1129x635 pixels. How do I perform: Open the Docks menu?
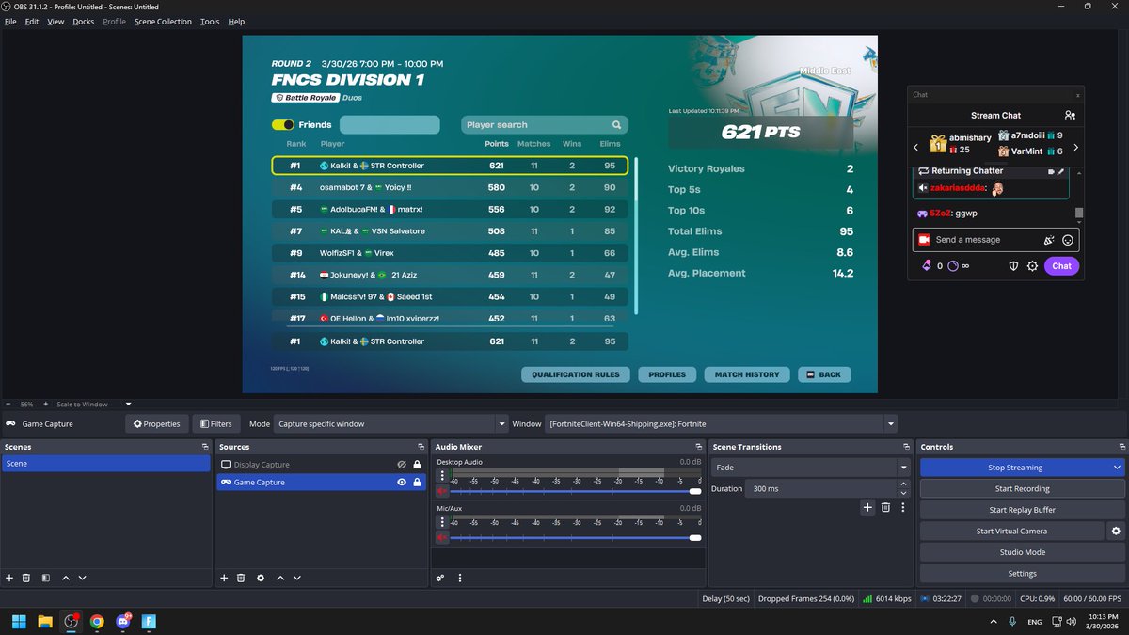click(x=84, y=21)
